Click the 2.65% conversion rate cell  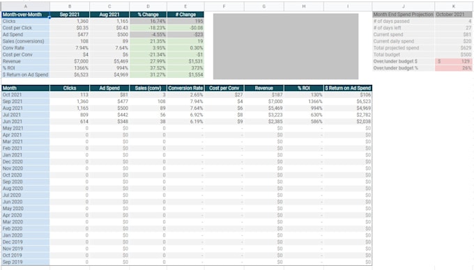pos(185,95)
